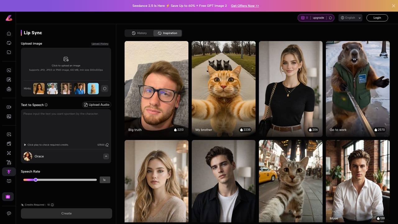Click the purple gift icon in sidebar

coord(8,197)
